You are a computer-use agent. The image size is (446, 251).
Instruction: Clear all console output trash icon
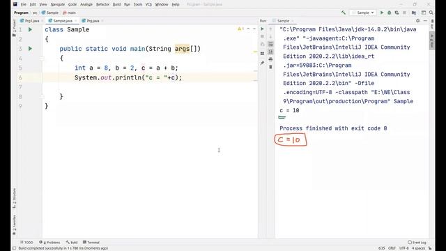pos(270,67)
